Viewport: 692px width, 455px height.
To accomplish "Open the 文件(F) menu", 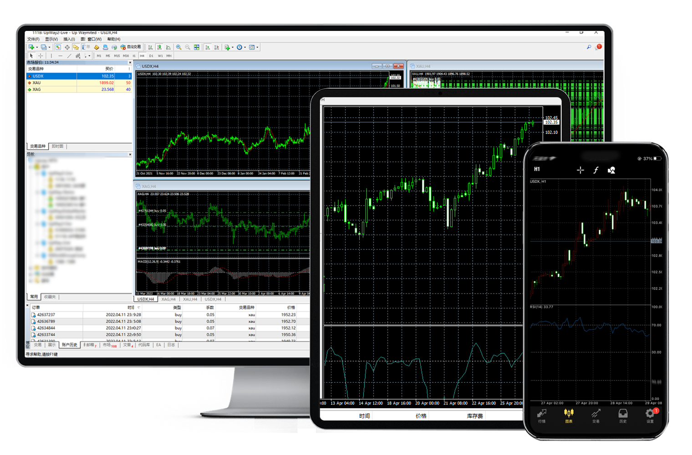I will pyautogui.click(x=33, y=40).
